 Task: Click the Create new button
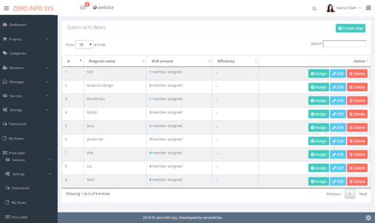click(x=350, y=28)
